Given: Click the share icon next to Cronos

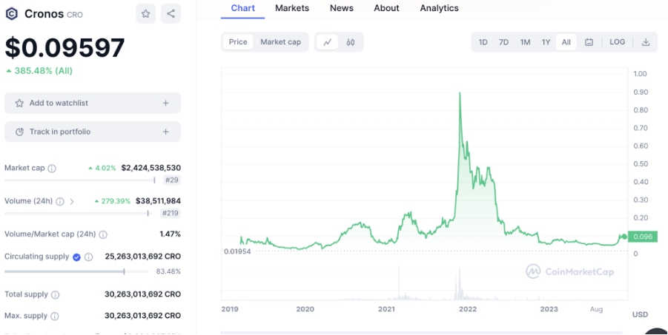Looking at the screenshot, I should click(x=171, y=13).
